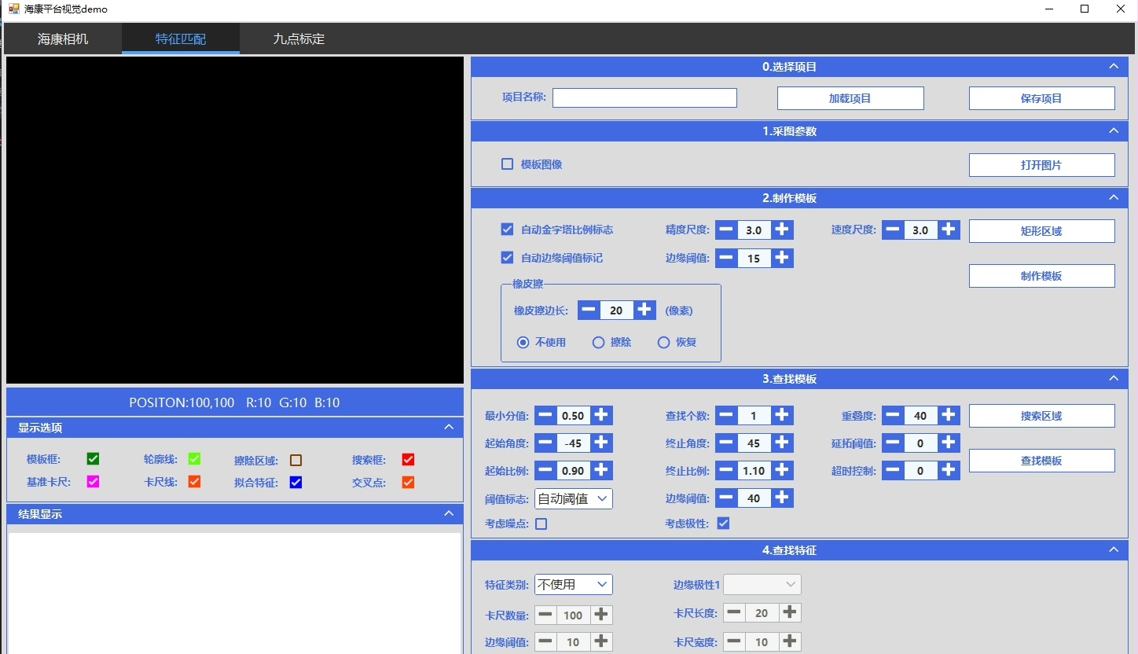Toggle the 自动边缘阈值标记 checkbox

click(x=508, y=257)
